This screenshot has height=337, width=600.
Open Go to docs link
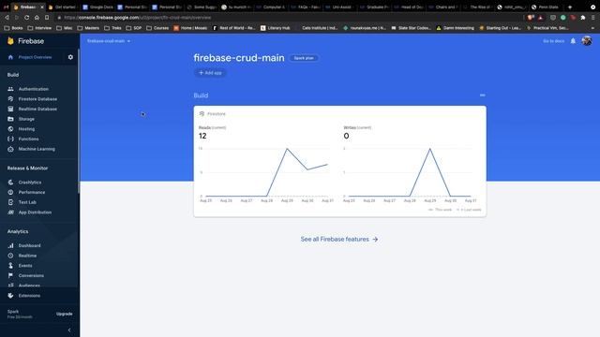pyautogui.click(x=553, y=41)
